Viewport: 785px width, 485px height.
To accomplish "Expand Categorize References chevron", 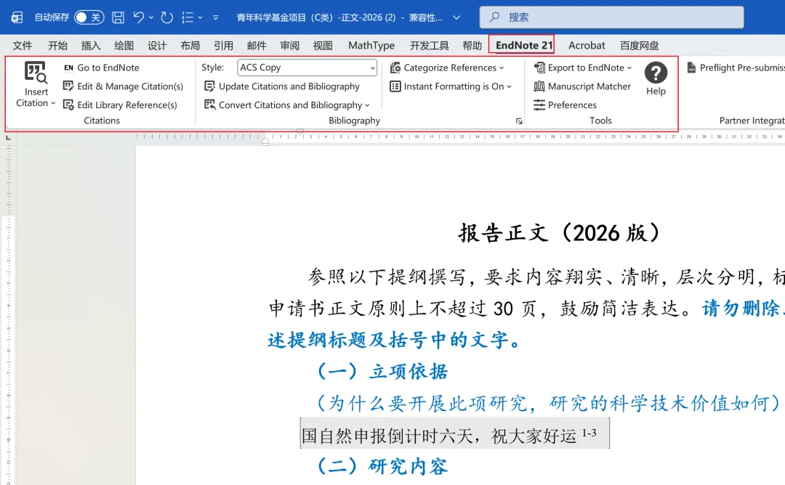I will (502, 68).
